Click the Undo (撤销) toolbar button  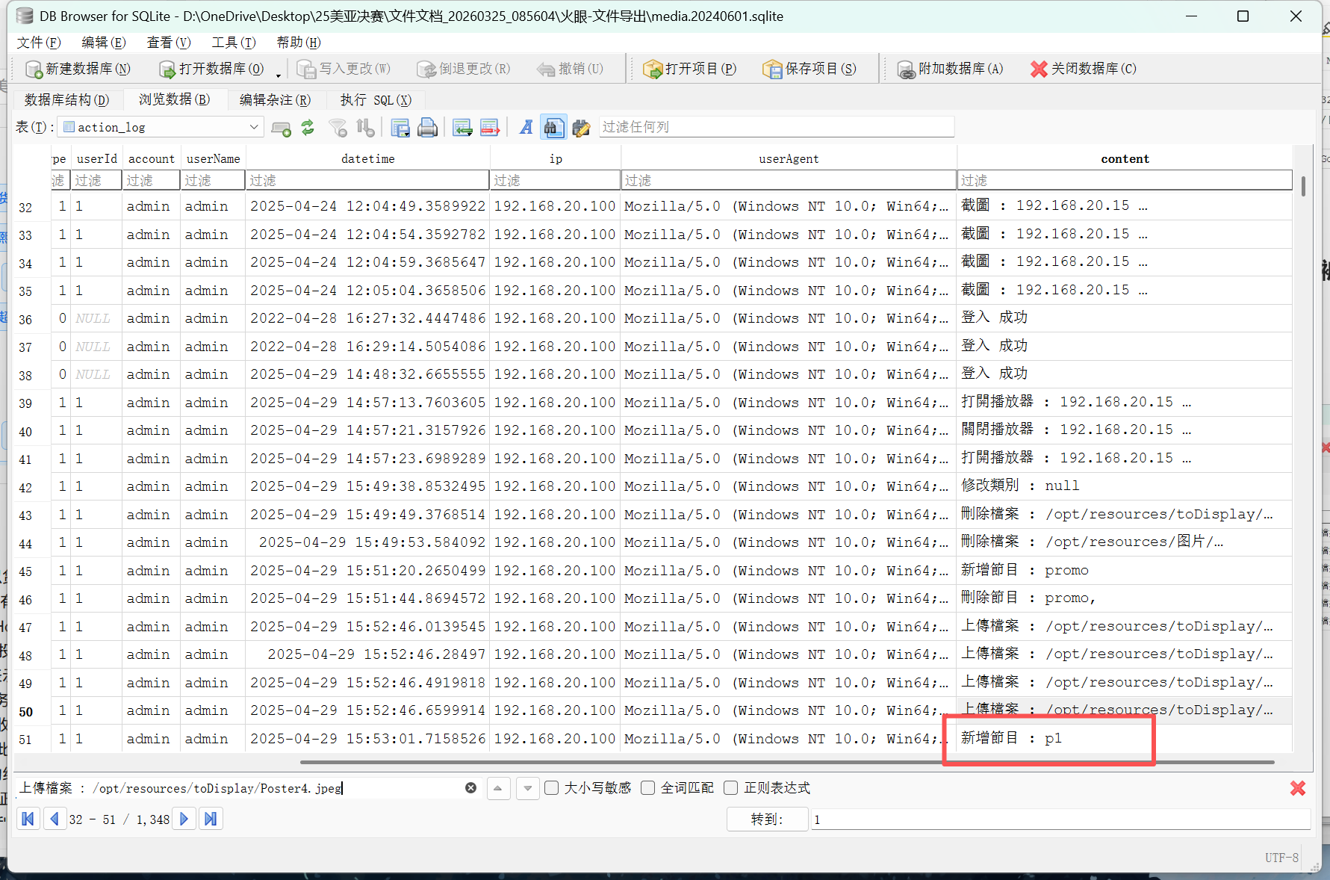click(570, 69)
